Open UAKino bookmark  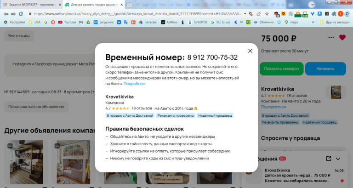169,22
